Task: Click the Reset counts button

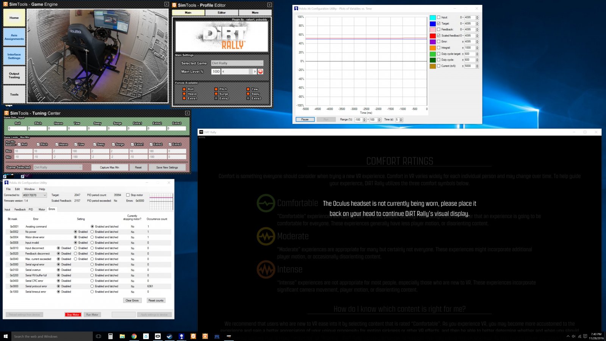Action: (156, 300)
